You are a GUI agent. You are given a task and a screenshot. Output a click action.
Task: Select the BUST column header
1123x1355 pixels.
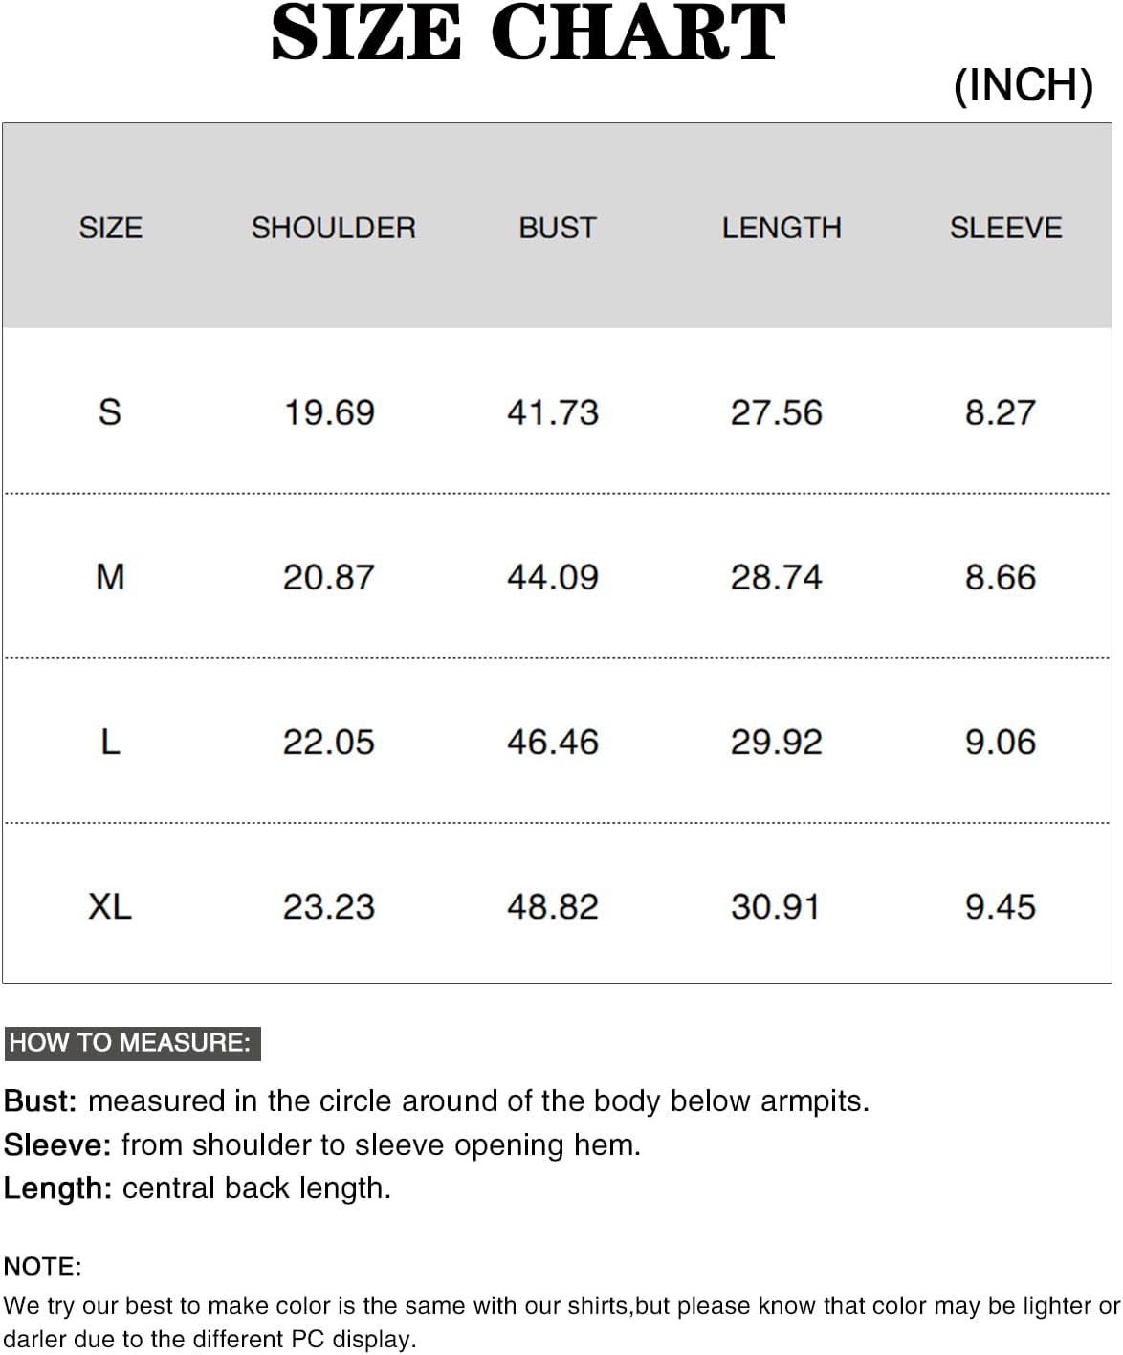coord(557,228)
